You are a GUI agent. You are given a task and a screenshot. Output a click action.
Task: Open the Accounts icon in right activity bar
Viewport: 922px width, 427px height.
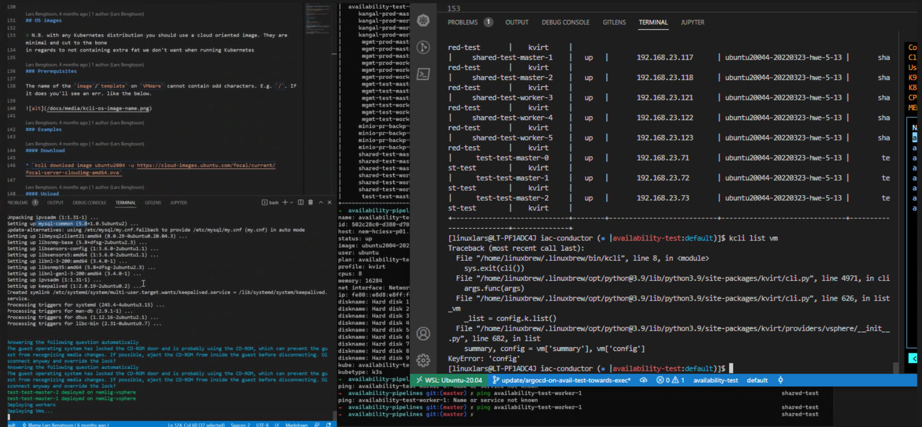point(423,333)
